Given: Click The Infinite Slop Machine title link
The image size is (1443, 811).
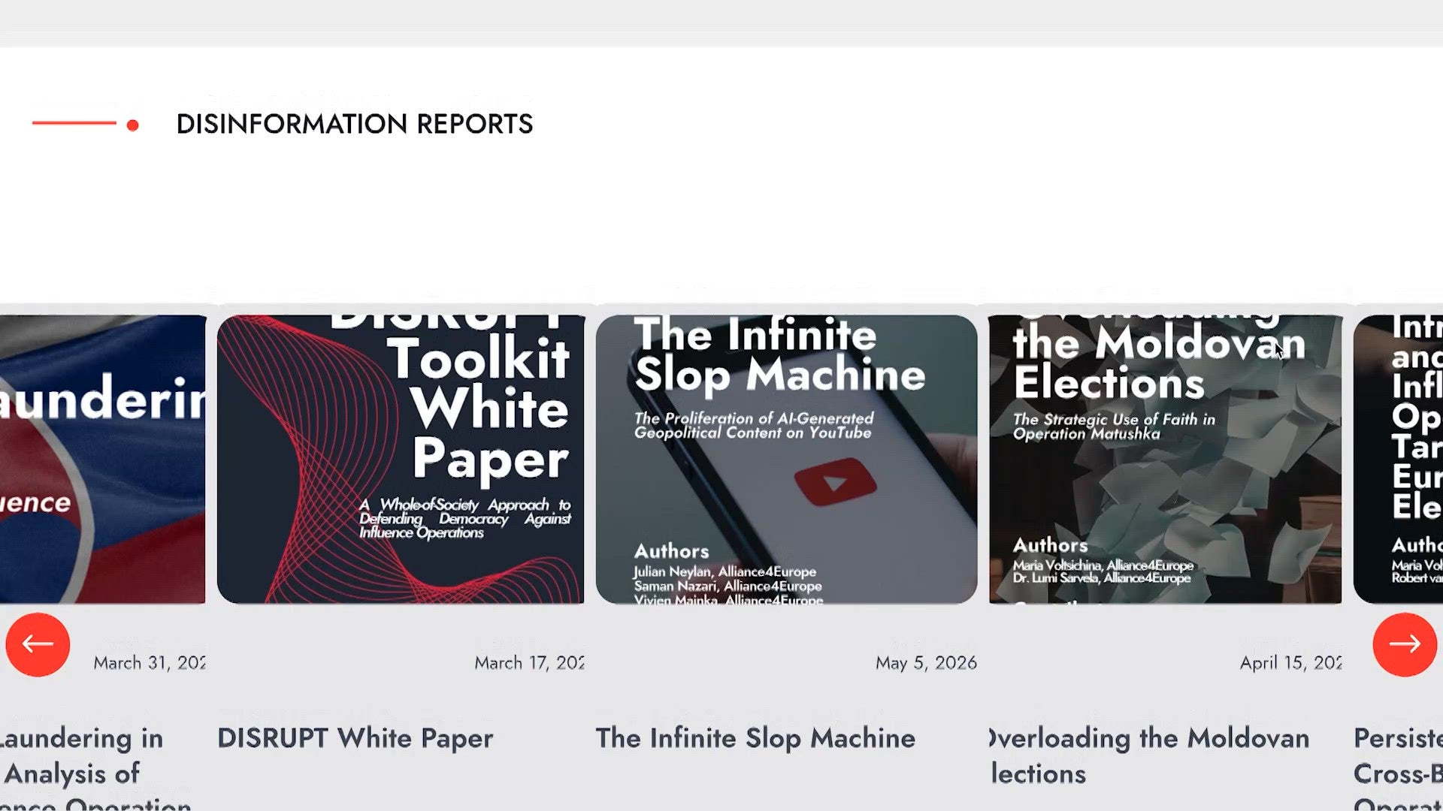Looking at the screenshot, I should point(755,738).
